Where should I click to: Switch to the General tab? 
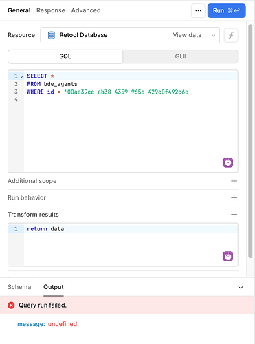click(x=19, y=10)
